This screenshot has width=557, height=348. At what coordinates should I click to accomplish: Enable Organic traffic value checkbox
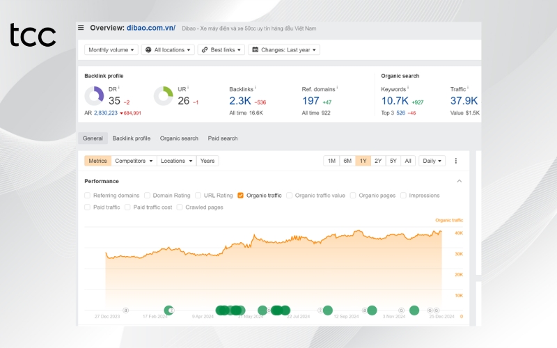[x=289, y=196]
